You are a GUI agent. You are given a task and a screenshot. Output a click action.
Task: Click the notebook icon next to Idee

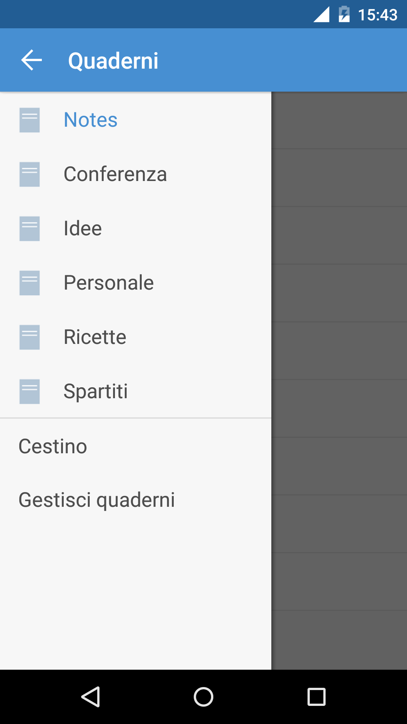pyautogui.click(x=29, y=229)
